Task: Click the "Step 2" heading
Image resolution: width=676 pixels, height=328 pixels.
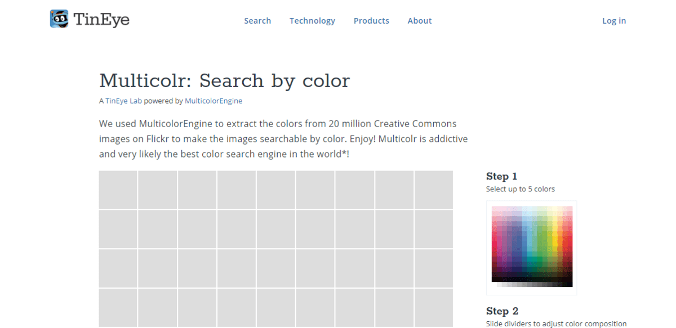Action: 502,311
